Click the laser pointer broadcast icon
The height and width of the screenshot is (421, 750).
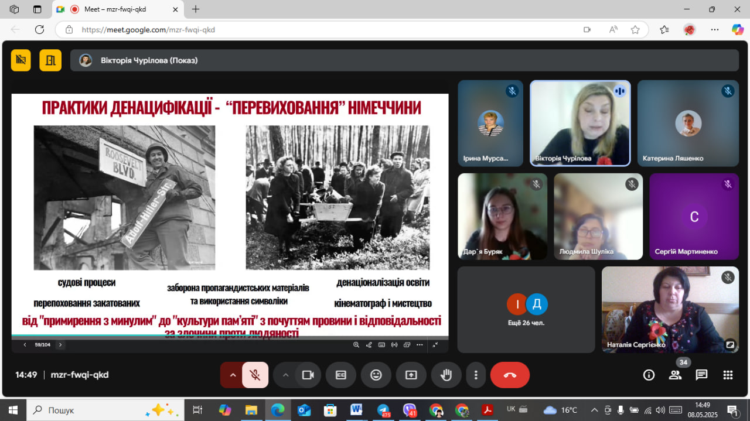[394, 345]
